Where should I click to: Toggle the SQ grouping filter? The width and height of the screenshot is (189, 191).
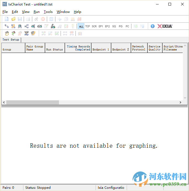114,26
